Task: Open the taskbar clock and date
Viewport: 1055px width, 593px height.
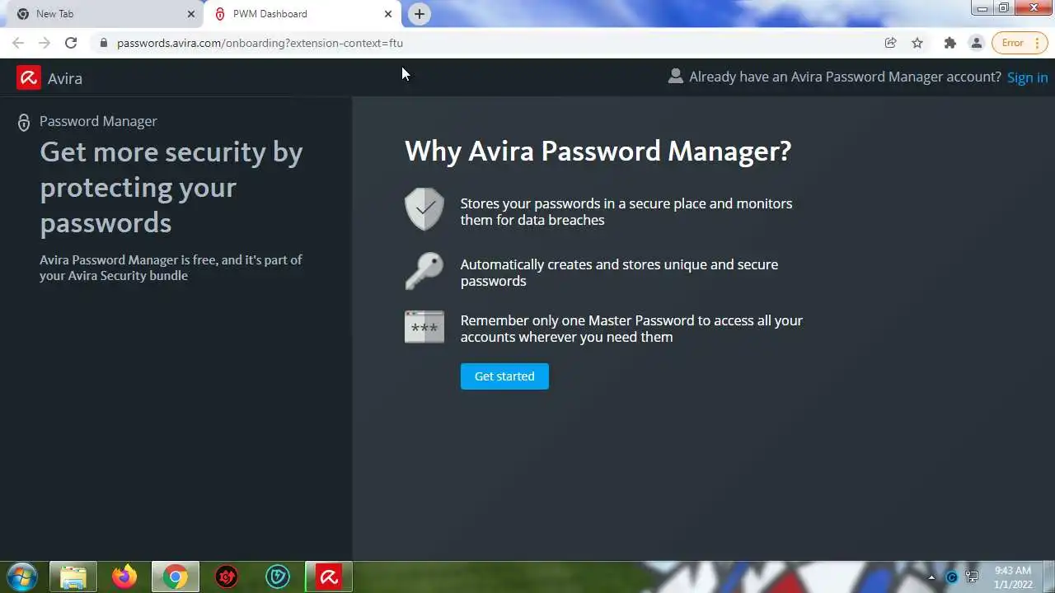Action: tap(1013, 577)
